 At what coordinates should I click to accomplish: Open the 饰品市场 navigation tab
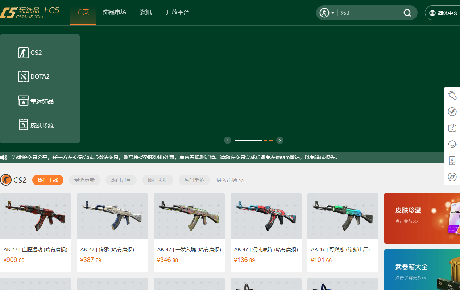tap(115, 12)
